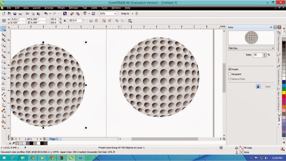Open the Edit menu
This screenshot has height=161, width=286.
pos(17,8)
